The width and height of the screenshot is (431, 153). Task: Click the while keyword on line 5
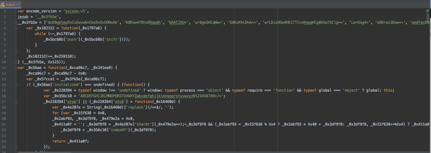click(40, 34)
